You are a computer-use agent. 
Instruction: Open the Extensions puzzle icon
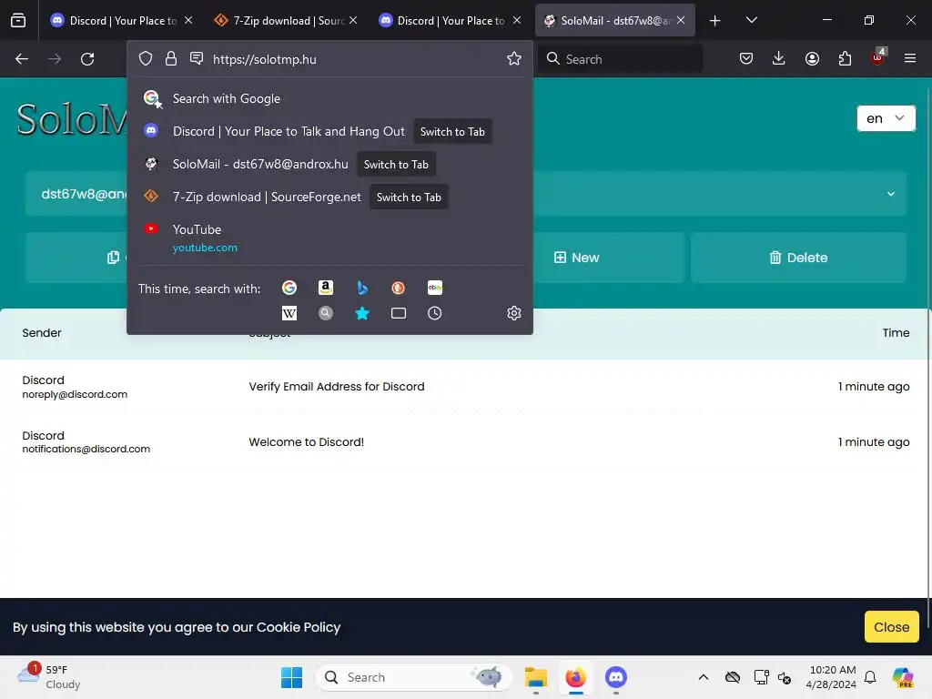click(845, 58)
